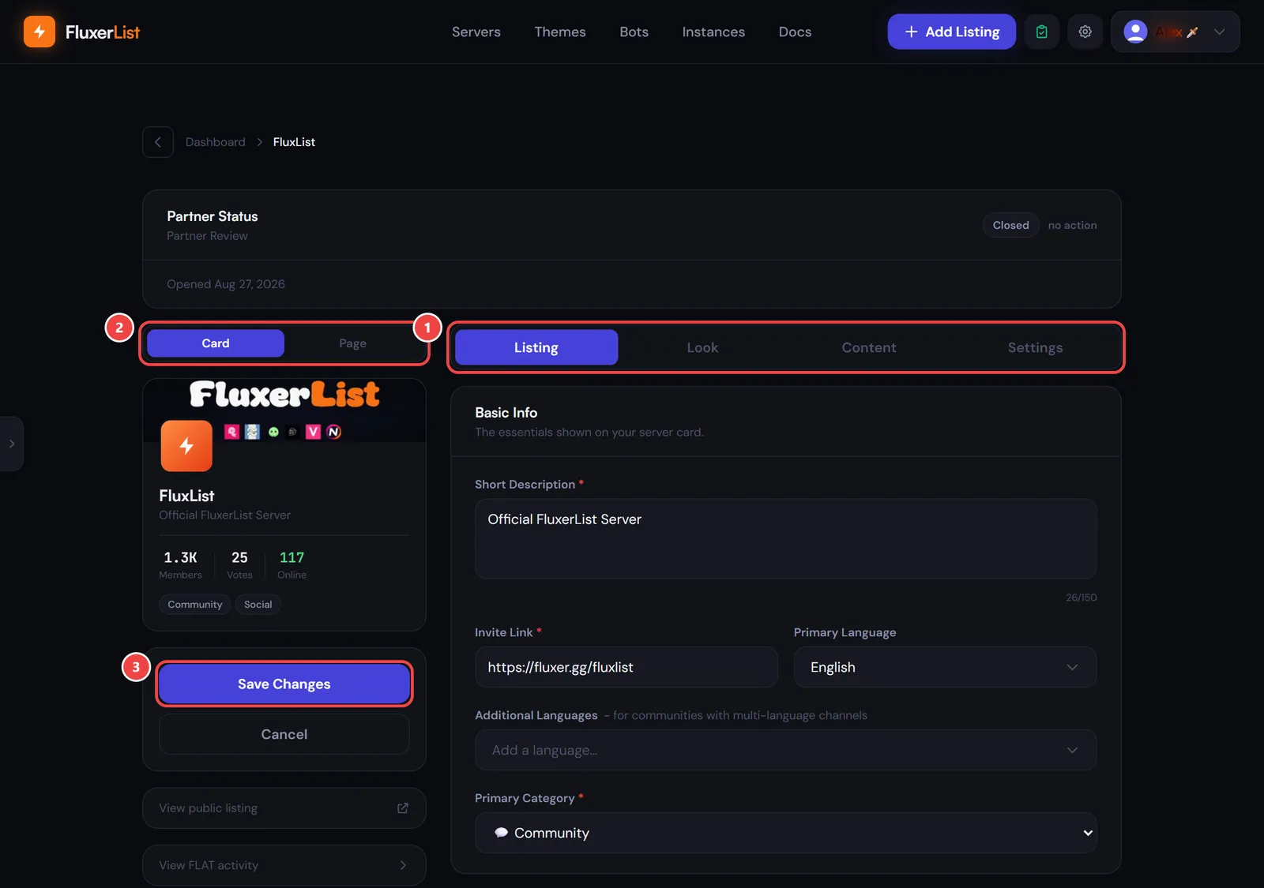The image size is (1264, 888).
Task: Click the V badge icon on server card
Action: click(314, 432)
